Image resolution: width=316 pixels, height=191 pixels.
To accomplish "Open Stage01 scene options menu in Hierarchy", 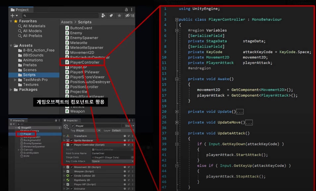I will pyautogui.click(x=59, y=128).
